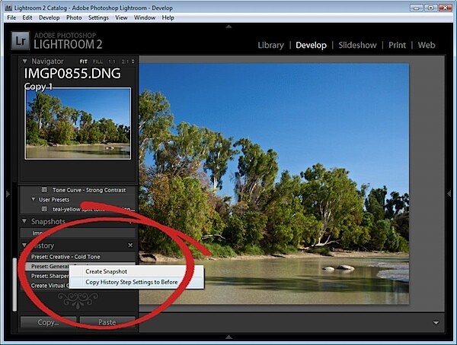Set Navigator zoom to 1:1
The height and width of the screenshot is (345, 457).
[x=112, y=62]
